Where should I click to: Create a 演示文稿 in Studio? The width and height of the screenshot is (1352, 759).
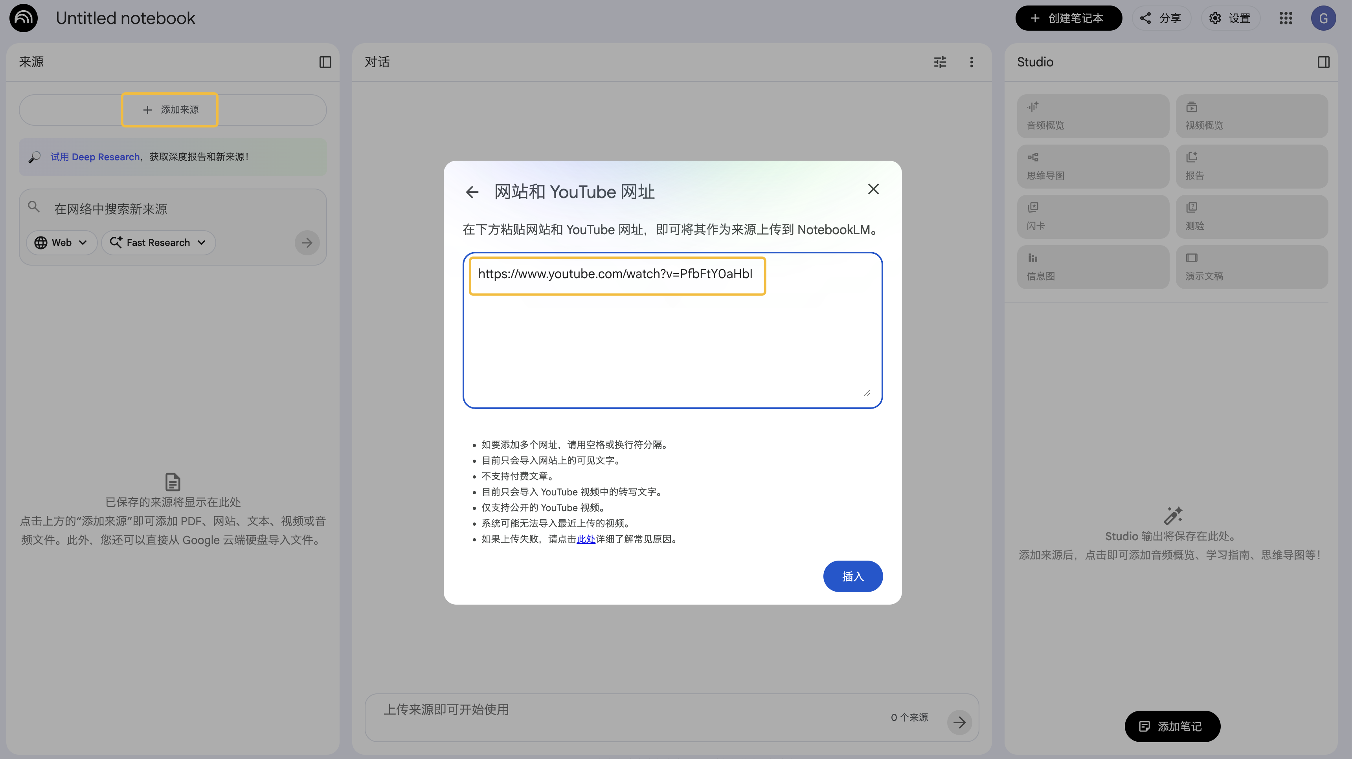[1252, 266]
